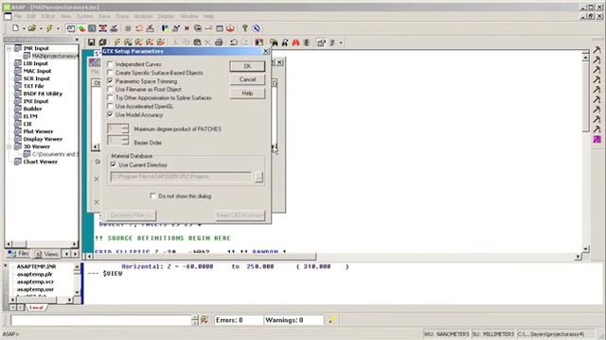Uncheck Use Current Directory
Viewport: 606px width, 340px height.
pos(114,164)
